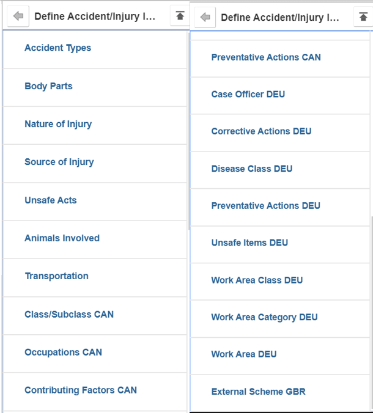Open External Scheme GBR

coord(258,392)
